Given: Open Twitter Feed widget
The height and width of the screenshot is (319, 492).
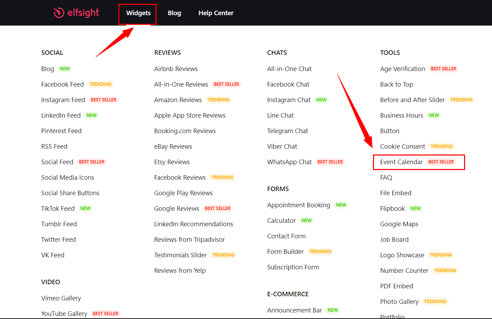Looking at the screenshot, I should click(59, 240).
